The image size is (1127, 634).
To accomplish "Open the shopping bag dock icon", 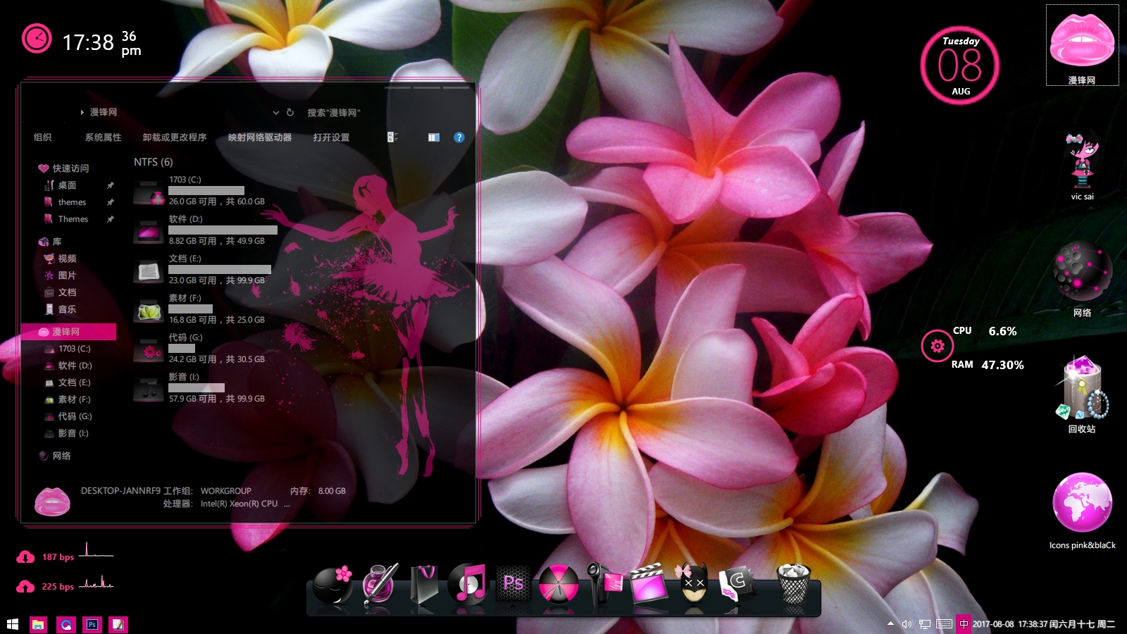I will click(x=424, y=584).
